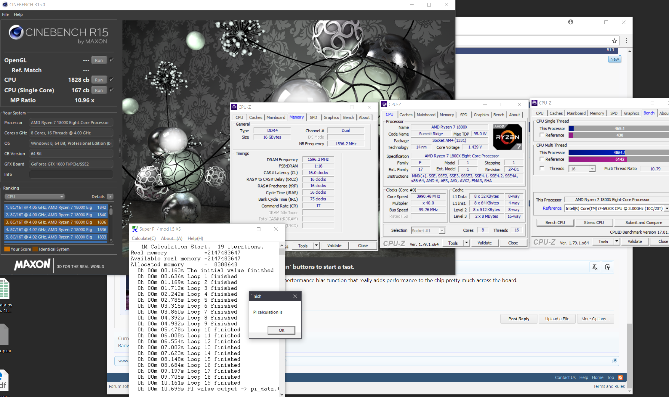Image resolution: width=669 pixels, height=397 pixels.
Task: Run the OpenGL benchmark
Action: pyautogui.click(x=99, y=60)
